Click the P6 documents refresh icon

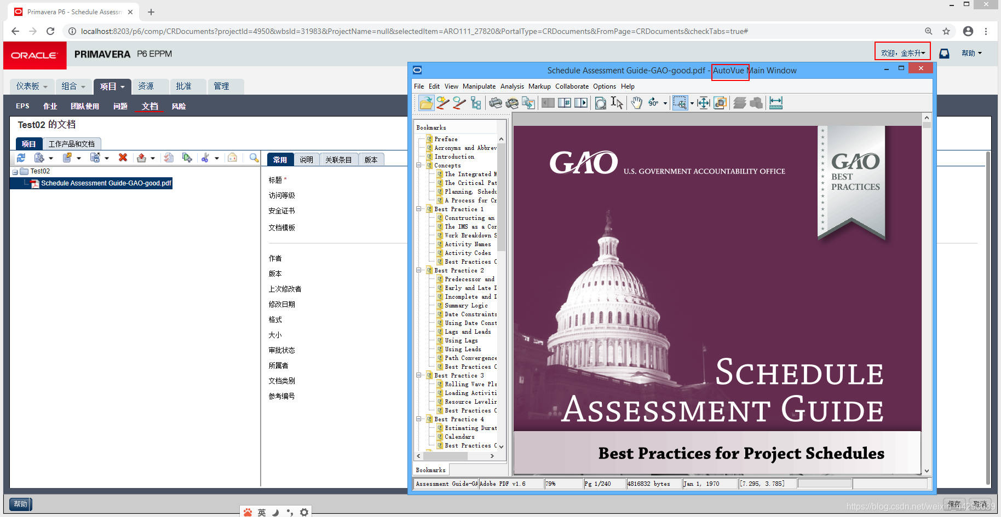[21, 158]
